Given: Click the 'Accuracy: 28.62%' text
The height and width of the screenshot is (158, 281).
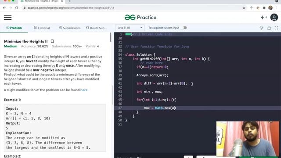Looking at the screenshot, I should 35,46.
